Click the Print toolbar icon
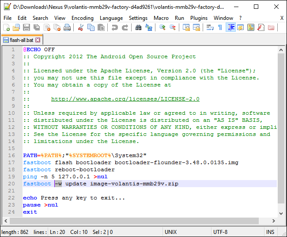Screen dimensions: 287x237 pos(67,27)
